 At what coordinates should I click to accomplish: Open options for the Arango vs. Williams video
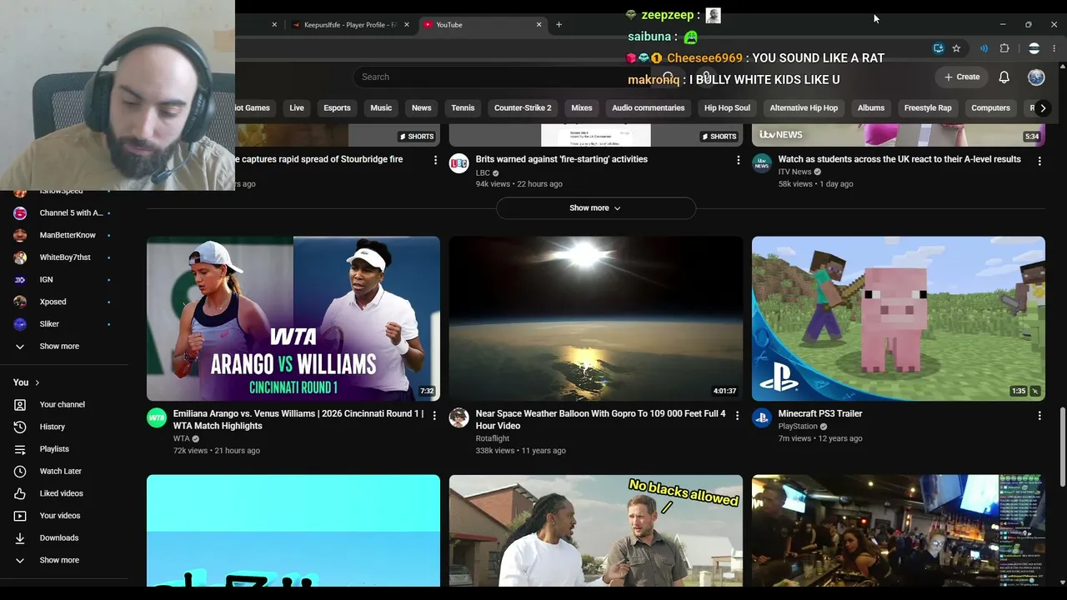pos(434,415)
